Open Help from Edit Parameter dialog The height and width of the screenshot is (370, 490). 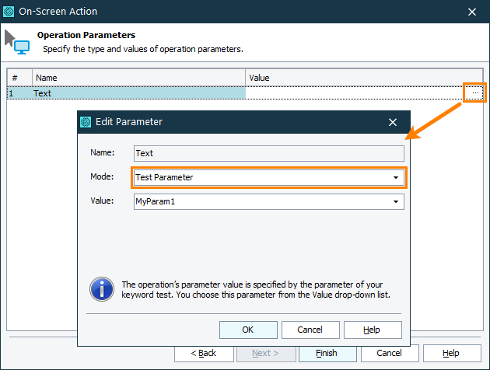tap(372, 330)
